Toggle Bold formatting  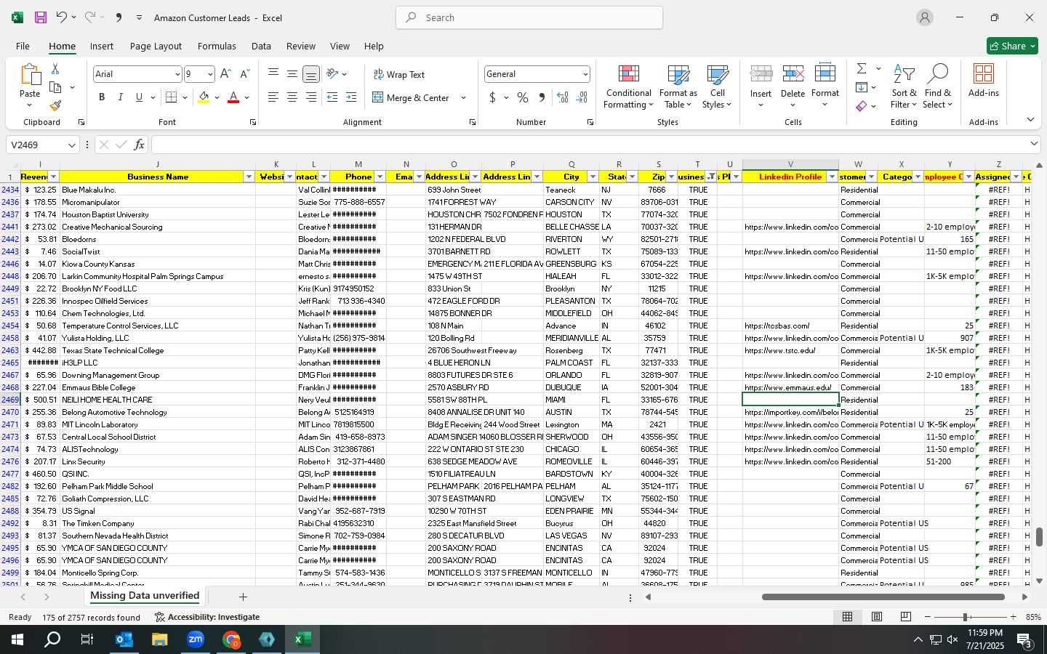point(102,97)
